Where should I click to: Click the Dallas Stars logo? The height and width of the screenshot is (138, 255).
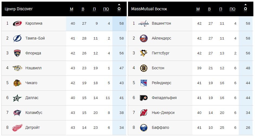coord(17,98)
